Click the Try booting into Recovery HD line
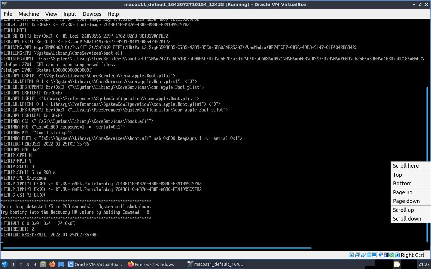The width and height of the screenshot is (431, 269). coord(76,212)
